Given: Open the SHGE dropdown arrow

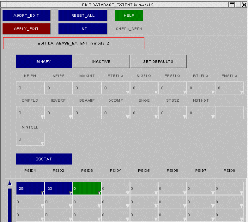Looking at the screenshot, I should (156, 117).
